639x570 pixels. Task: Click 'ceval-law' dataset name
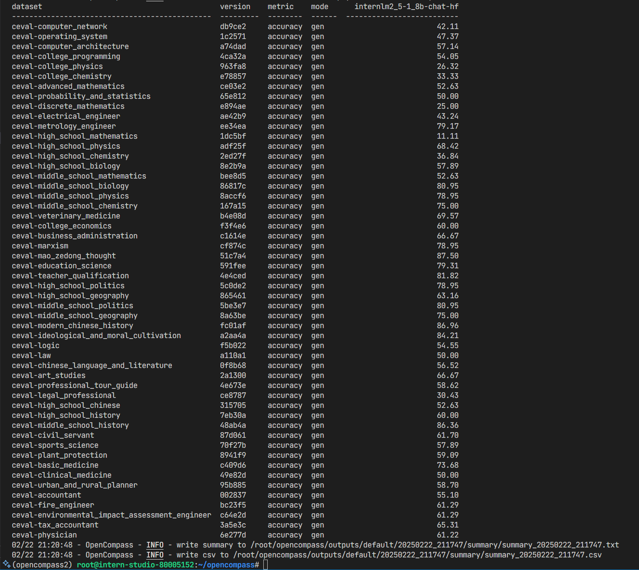click(x=31, y=355)
